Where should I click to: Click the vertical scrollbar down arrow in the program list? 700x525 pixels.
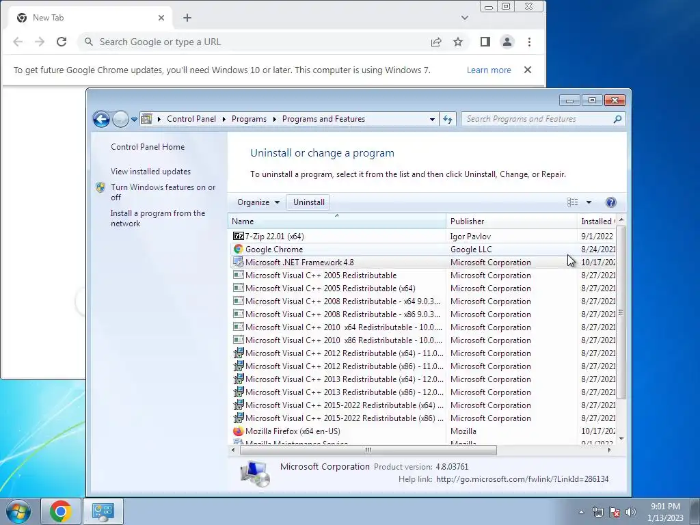pos(621,439)
